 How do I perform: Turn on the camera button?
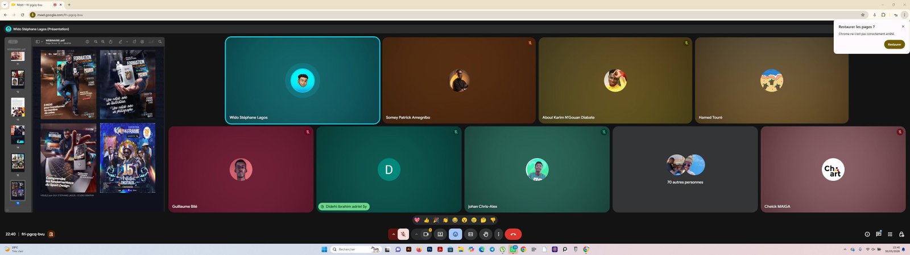coord(426,234)
